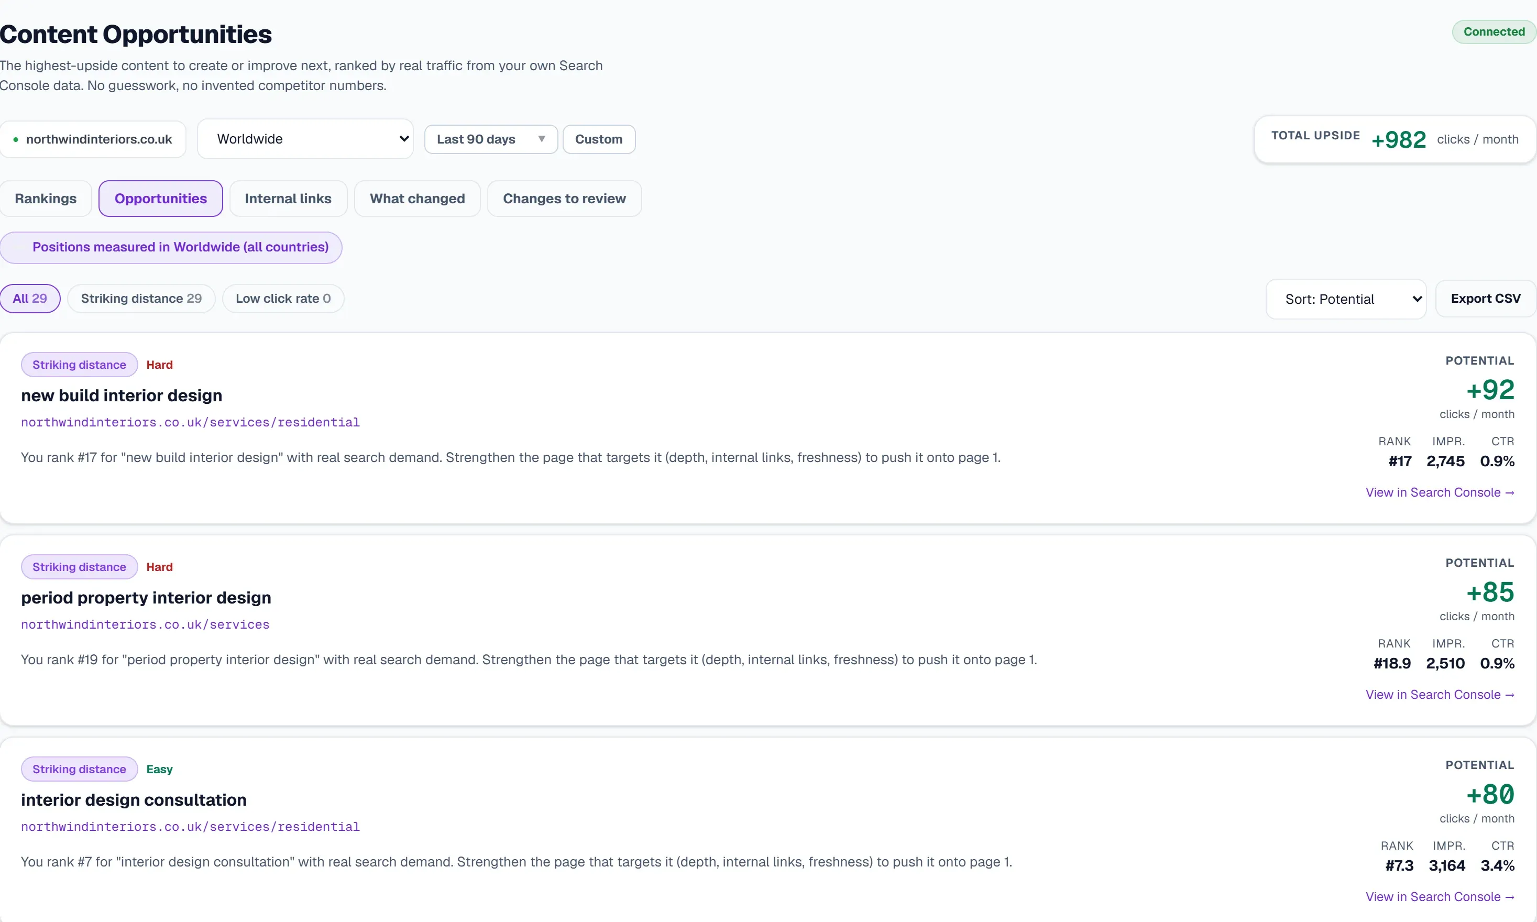
Task: Click the 'interior design consultation' keyword title
Action: click(x=134, y=799)
